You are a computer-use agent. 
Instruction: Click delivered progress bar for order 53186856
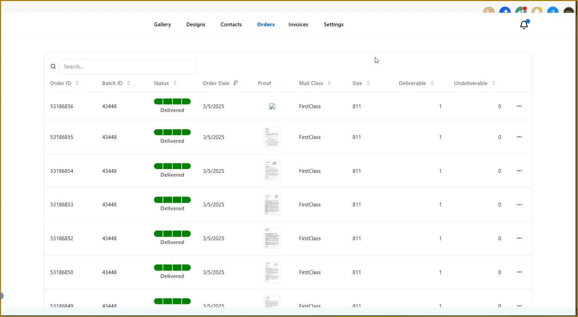tap(172, 101)
